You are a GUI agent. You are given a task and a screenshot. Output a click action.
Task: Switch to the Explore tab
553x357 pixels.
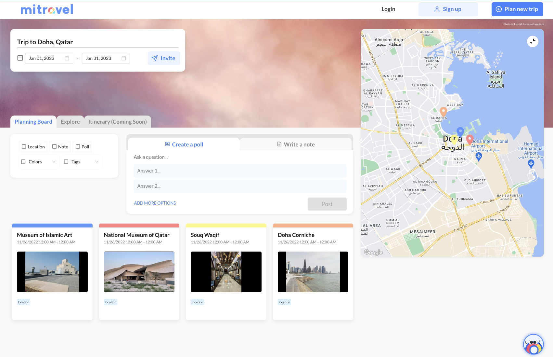coord(70,122)
